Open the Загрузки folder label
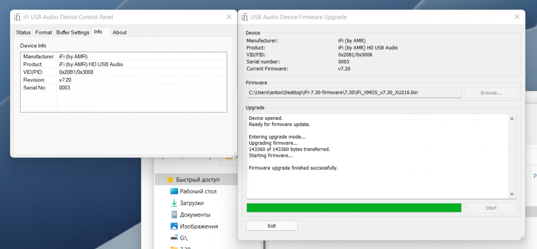Screen dimensions: 537x249 192,203
